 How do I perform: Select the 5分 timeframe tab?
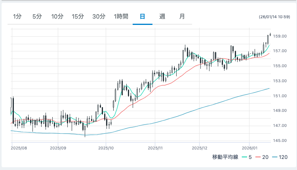[x=37, y=17]
